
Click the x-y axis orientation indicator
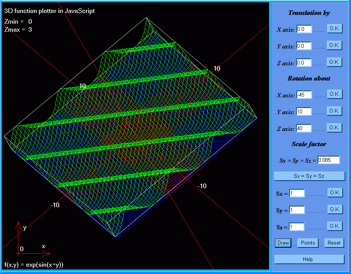point(32,239)
